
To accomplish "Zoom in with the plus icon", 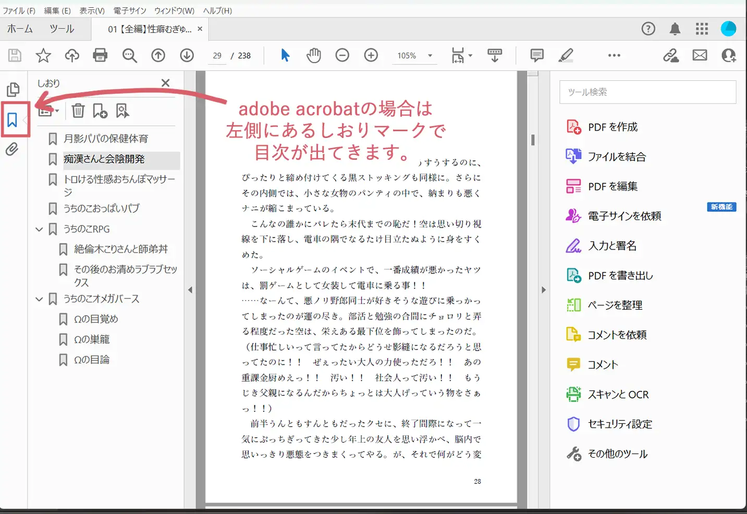I will (371, 55).
